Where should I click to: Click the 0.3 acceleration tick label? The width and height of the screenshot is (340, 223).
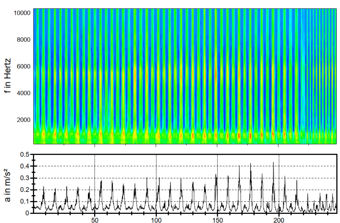[24, 178]
